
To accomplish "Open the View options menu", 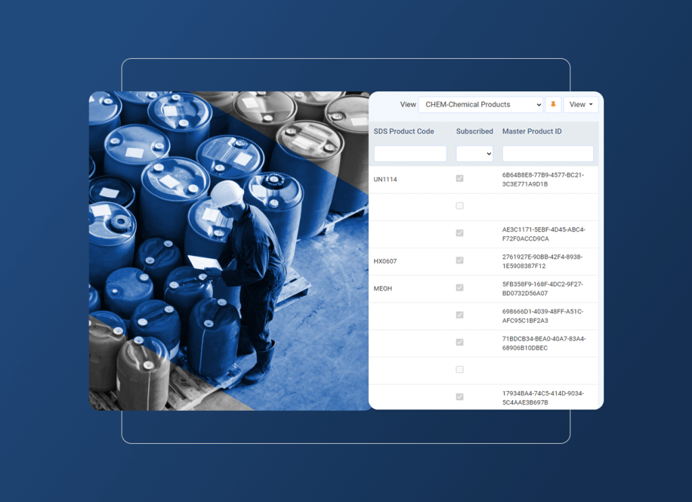I will (x=580, y=104).
